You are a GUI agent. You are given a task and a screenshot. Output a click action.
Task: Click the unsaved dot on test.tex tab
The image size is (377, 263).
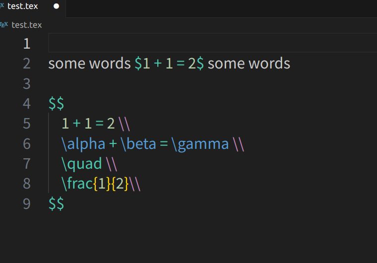[56, 6]
